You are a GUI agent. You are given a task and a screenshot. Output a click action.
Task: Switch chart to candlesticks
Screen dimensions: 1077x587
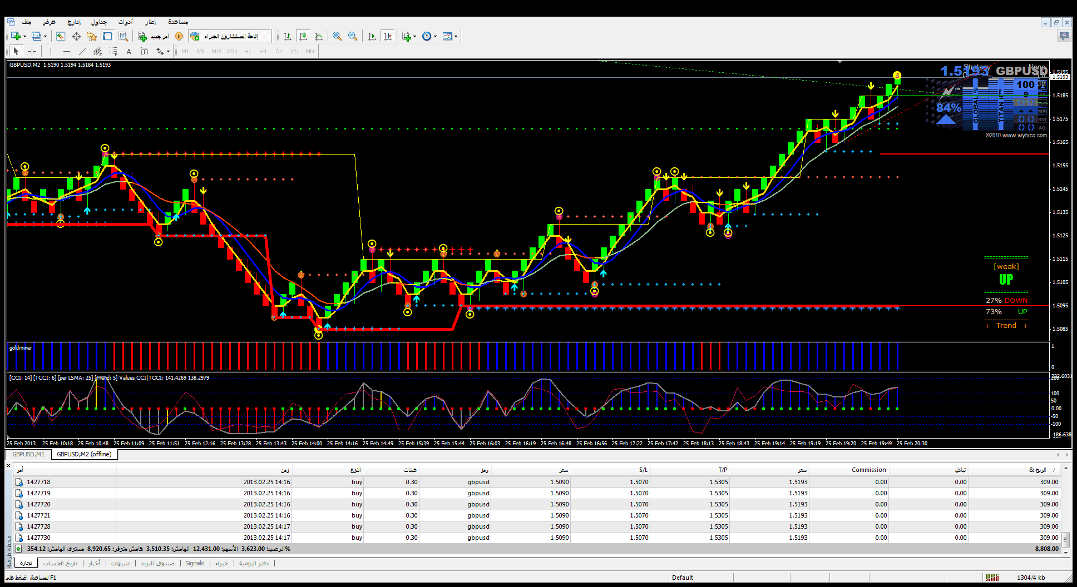303,36
